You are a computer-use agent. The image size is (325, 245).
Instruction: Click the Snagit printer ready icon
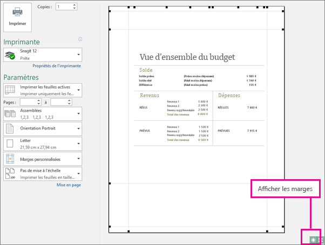point(10,55)
